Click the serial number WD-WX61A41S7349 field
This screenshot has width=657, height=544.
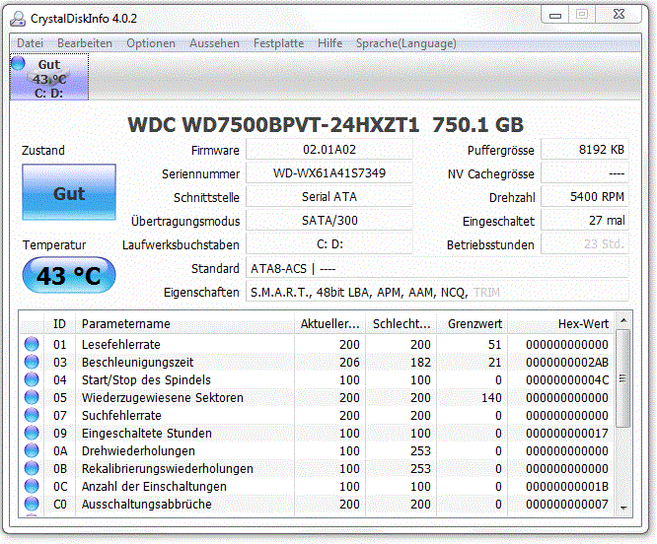pyautogui.click(x=329, y=172)
